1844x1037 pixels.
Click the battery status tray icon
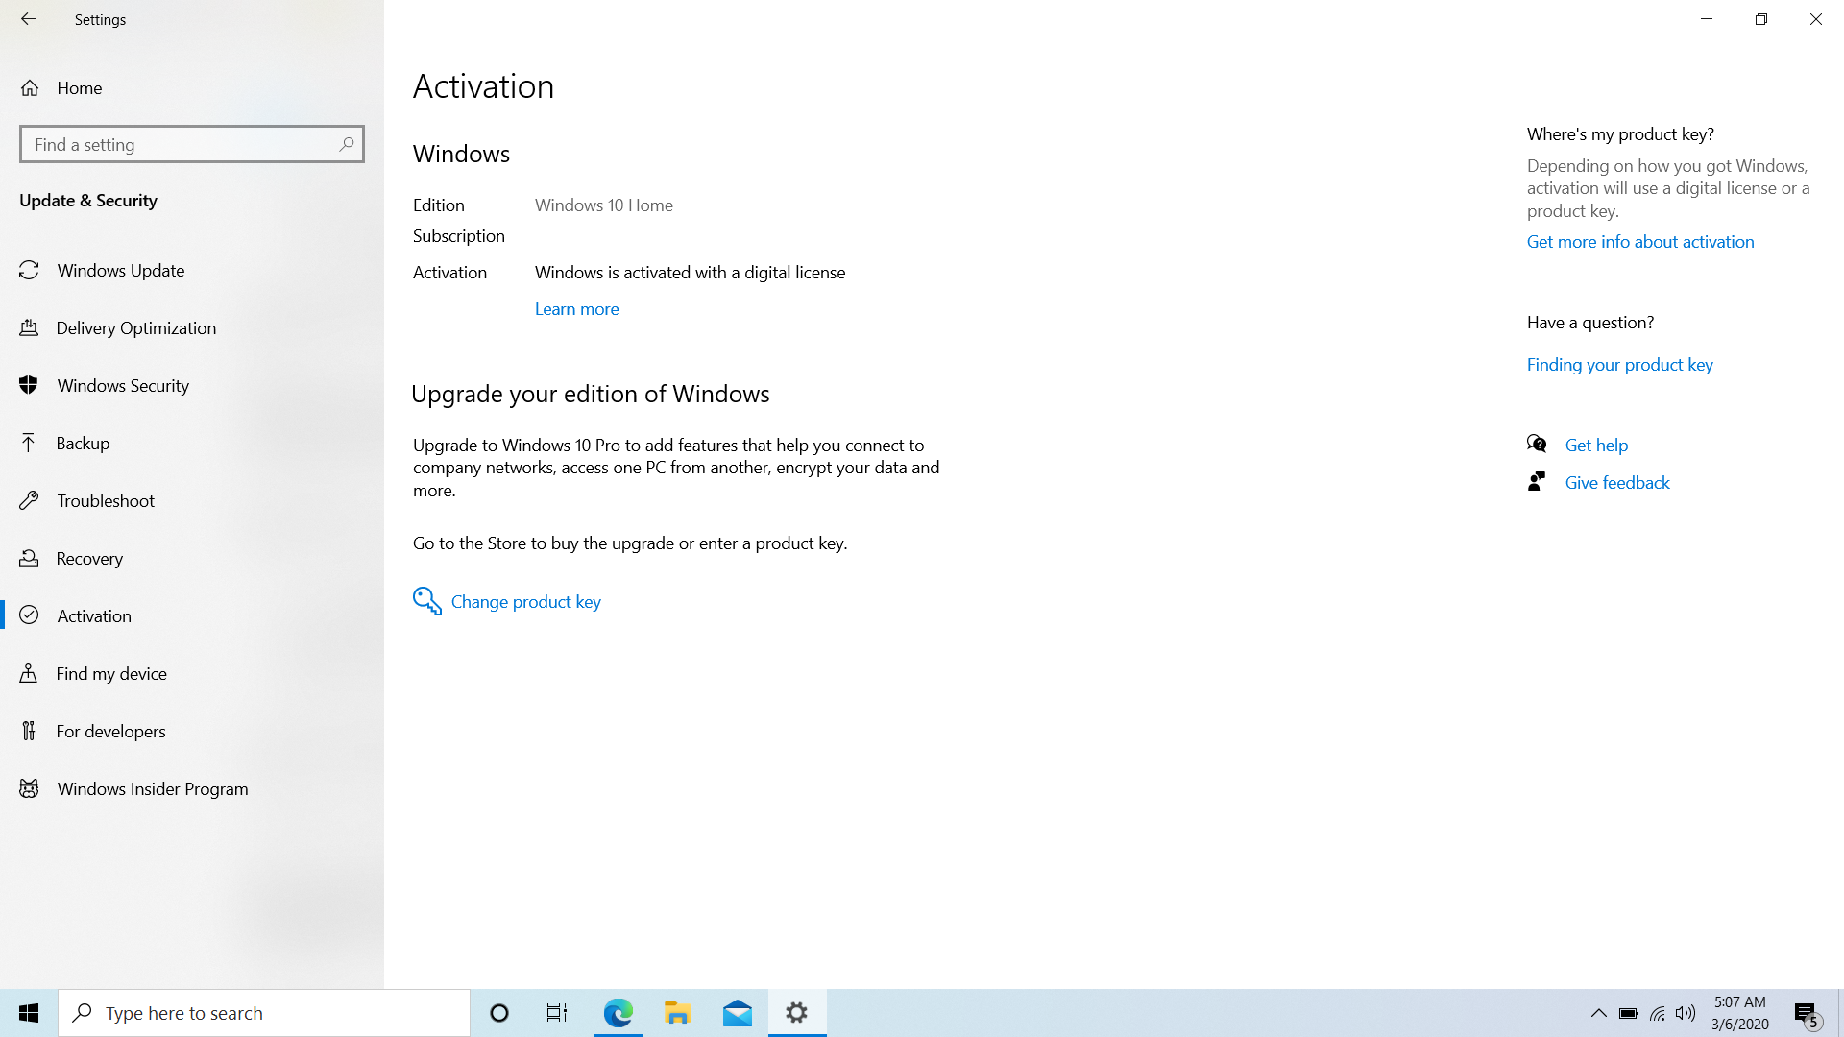click(x=1628, y=1014)
